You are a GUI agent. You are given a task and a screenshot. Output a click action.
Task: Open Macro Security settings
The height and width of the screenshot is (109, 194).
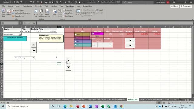coord(18,16)
